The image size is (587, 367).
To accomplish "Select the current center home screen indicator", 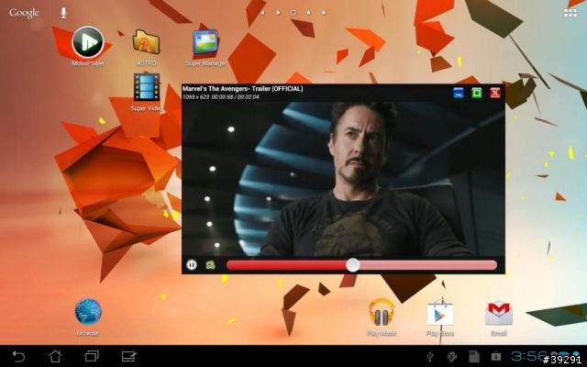I will pyautogui.click(x=293, y=13).
